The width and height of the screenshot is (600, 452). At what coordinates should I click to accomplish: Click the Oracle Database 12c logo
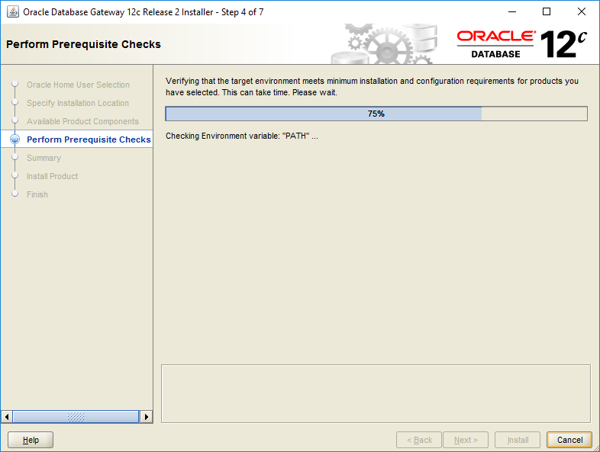click(521, 44)
